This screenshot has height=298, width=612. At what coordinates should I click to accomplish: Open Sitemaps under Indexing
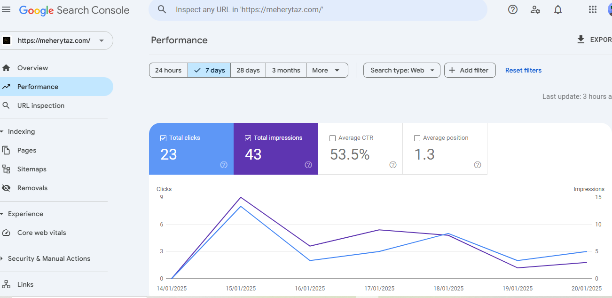coord(56,169)
